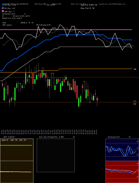This screenshot has height=183, width=139.
Task: Click the last red candlestick on the chart
Action: [97, 99]
